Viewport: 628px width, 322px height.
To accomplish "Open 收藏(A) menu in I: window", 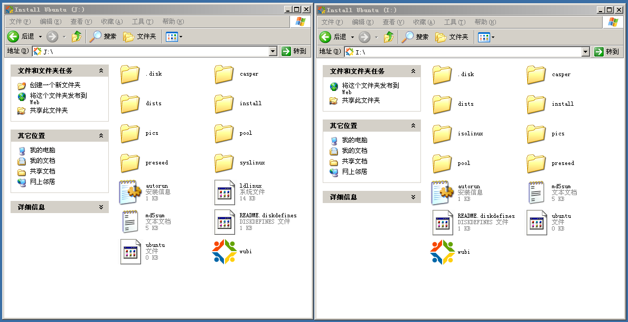I will (x=424, y=22).
